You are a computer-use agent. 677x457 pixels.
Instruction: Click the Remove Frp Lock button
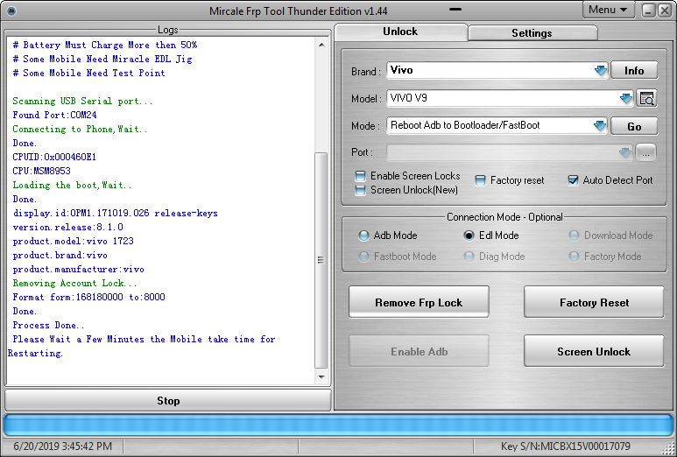419,303
